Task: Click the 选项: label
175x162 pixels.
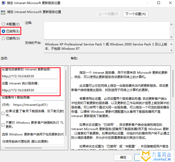Action: tap(4, 58)
